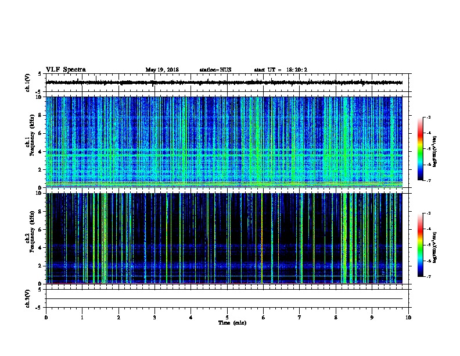Image resolution: width=460 pixels, height=356 pixels.
Task: Click the 'start UT = 18:20:2' label
Action: [x=281, y=70]
